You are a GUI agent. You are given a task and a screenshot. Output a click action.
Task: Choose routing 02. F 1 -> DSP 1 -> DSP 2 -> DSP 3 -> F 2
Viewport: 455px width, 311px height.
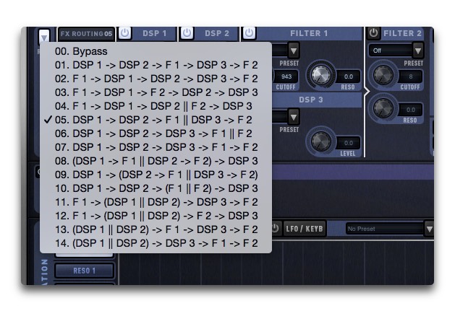click(156, 79)
